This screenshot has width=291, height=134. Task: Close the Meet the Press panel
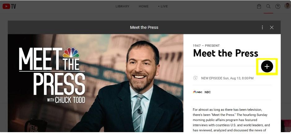pos(272,27)
